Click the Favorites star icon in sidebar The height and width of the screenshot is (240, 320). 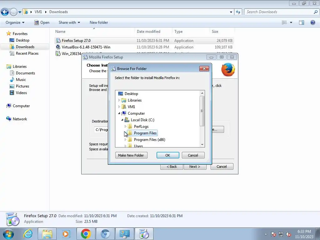(x=8, y=33)
